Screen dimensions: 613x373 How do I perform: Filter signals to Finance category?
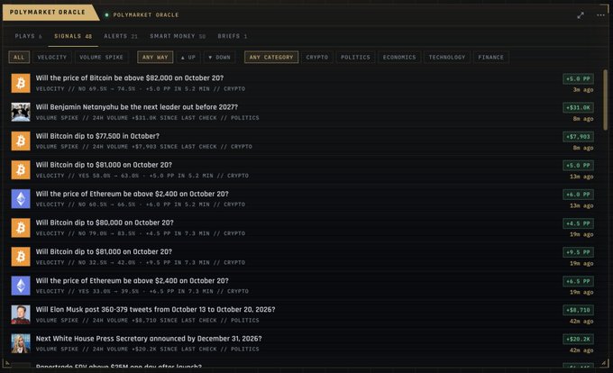coord(491,58)
